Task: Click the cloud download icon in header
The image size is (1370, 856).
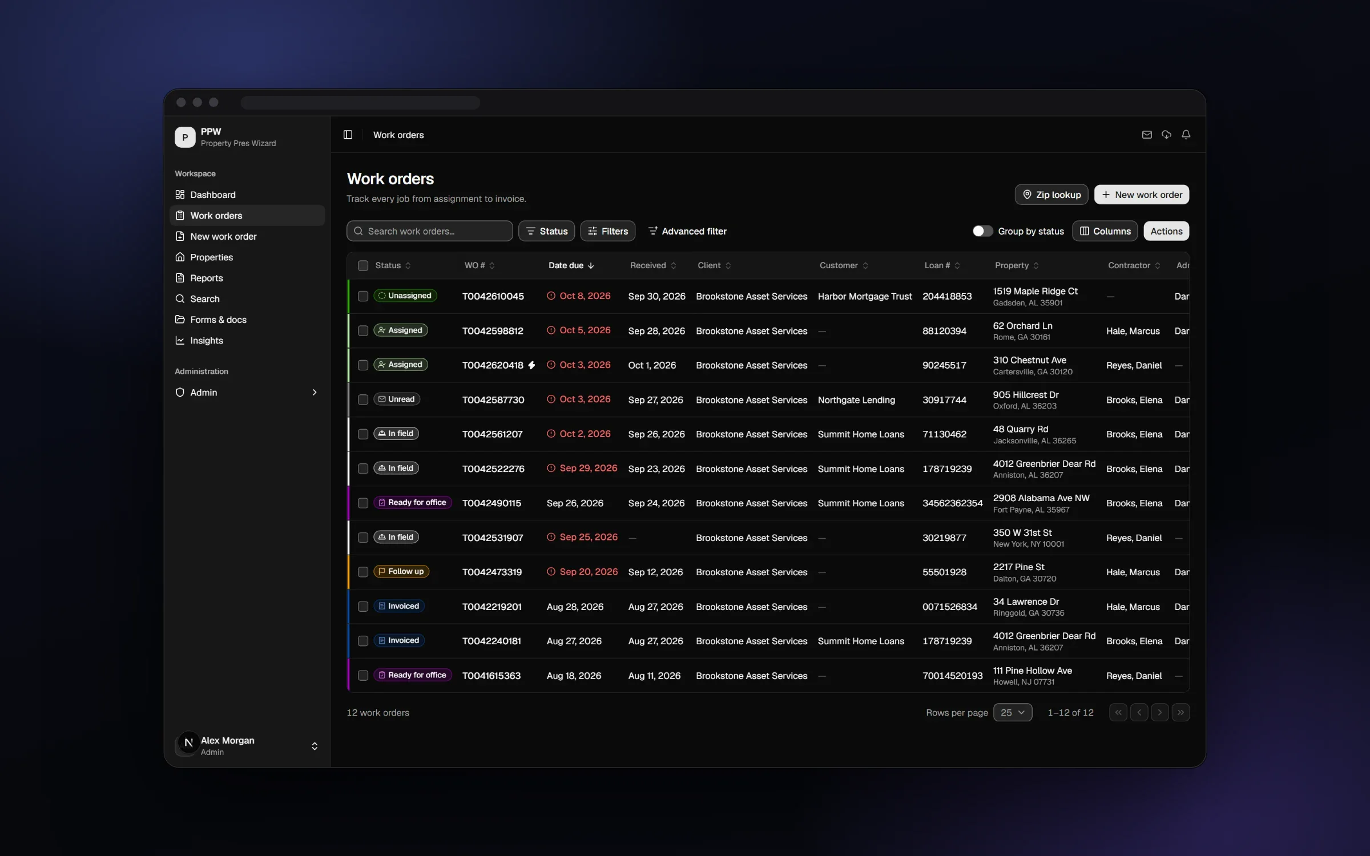Action: [x=1166, y=135]
